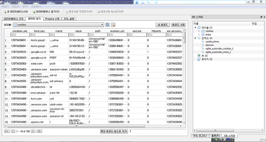Switch to the Pragma 수정 tab

coord(52,19)
